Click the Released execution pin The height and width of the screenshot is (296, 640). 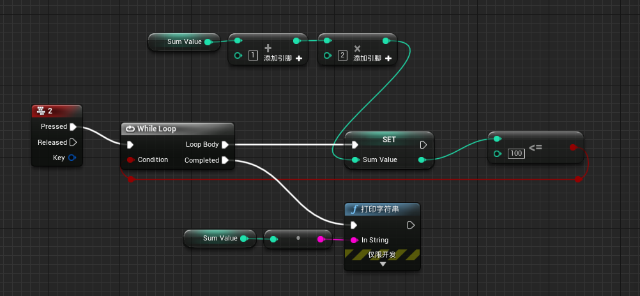pos(73,142)
